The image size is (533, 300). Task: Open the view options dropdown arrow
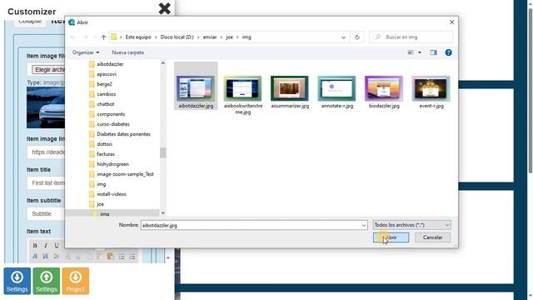click(420, 52)
